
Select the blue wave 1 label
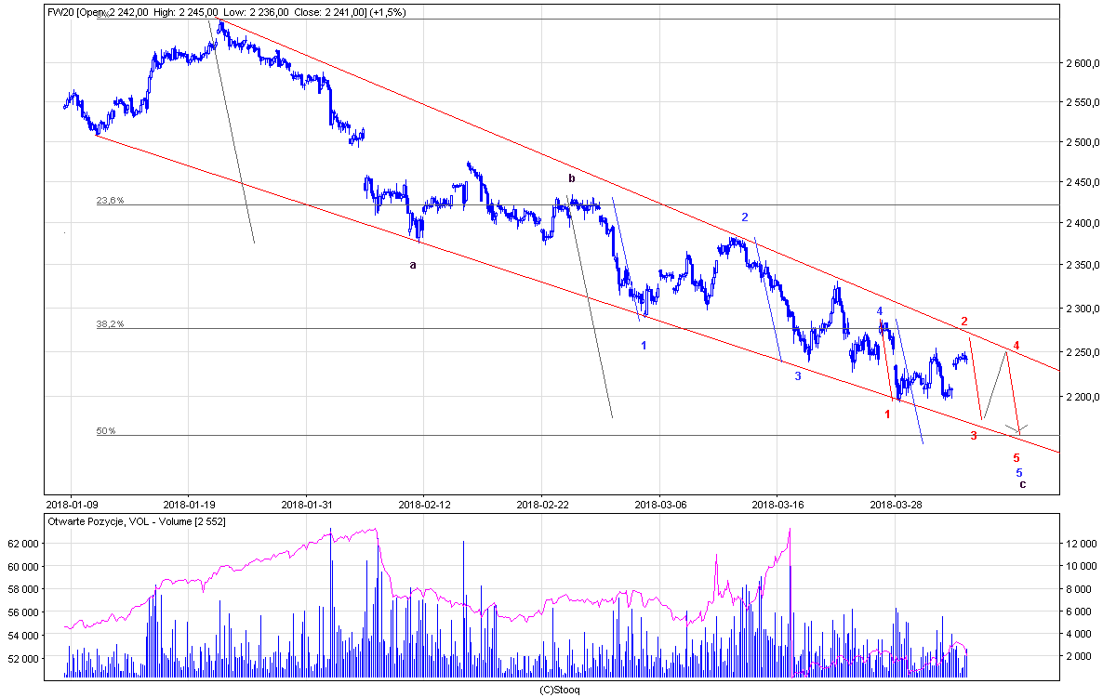click(644, 345)
